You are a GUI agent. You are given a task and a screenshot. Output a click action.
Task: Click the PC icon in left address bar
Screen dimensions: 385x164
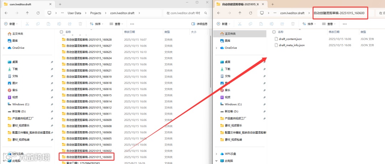coord(49,13)
